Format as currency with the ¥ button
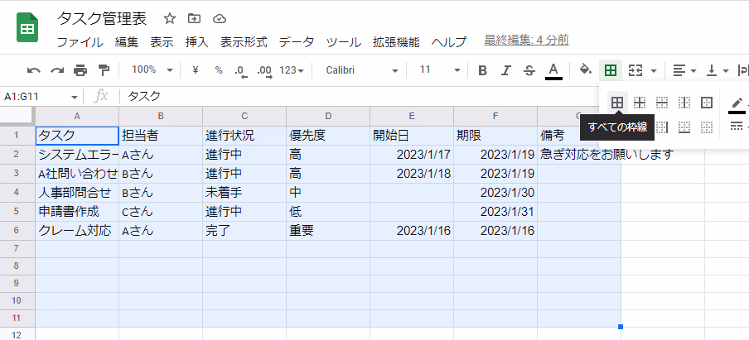The height and width of the screenshot is (340, 749). [x=195, y=70]
